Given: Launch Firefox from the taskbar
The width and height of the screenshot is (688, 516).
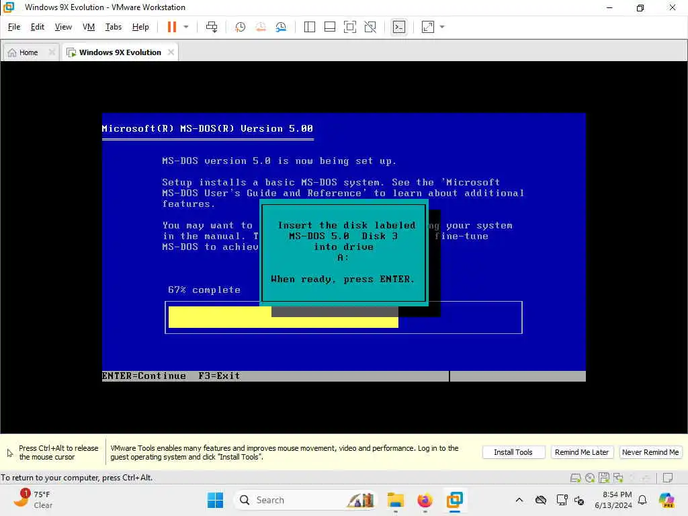Looking at the screenshot, I should point(425,500).
